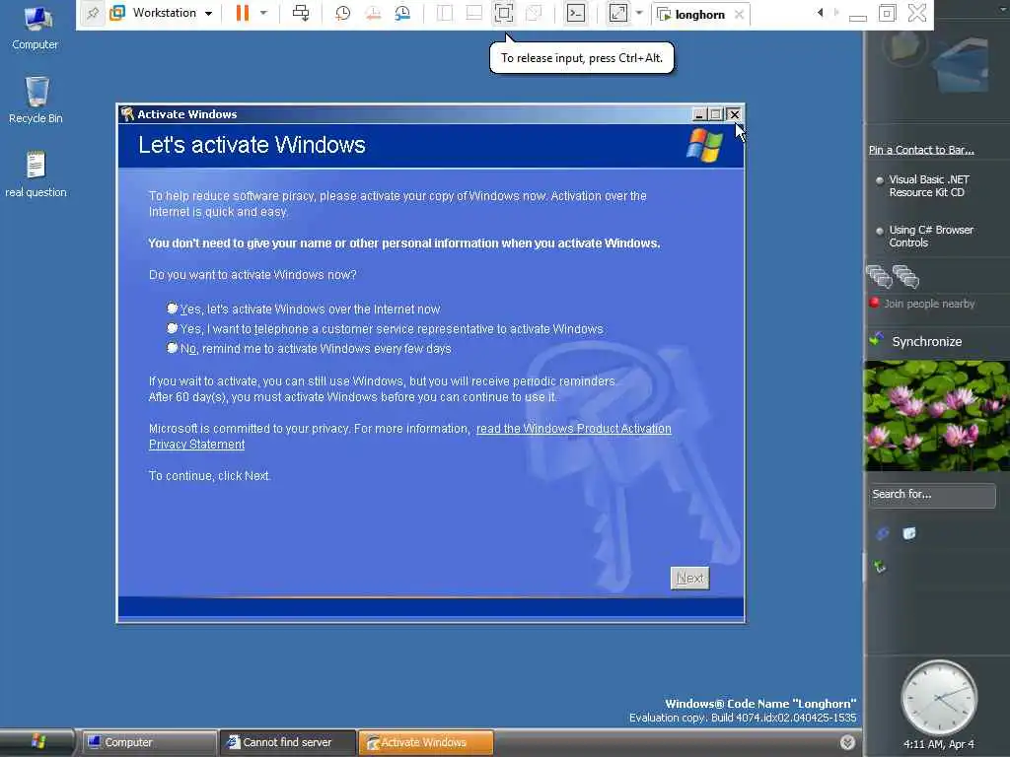This screenshot has height=757, width=1010.
Task: Switch to Computer taskbar window
Action: pyautogui.click(x=149, y=742)
